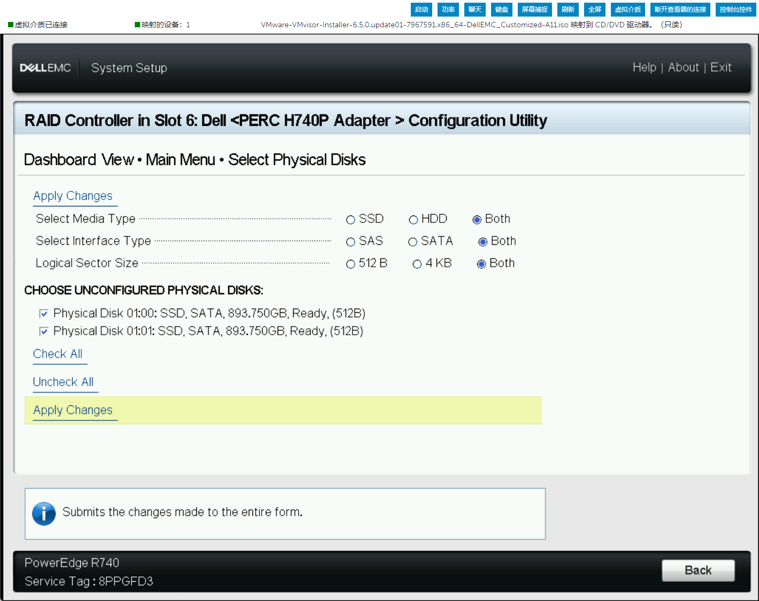Screen dimensions: 759x601
Task: Select Both for Select Media Type
Action: point(477,220)
